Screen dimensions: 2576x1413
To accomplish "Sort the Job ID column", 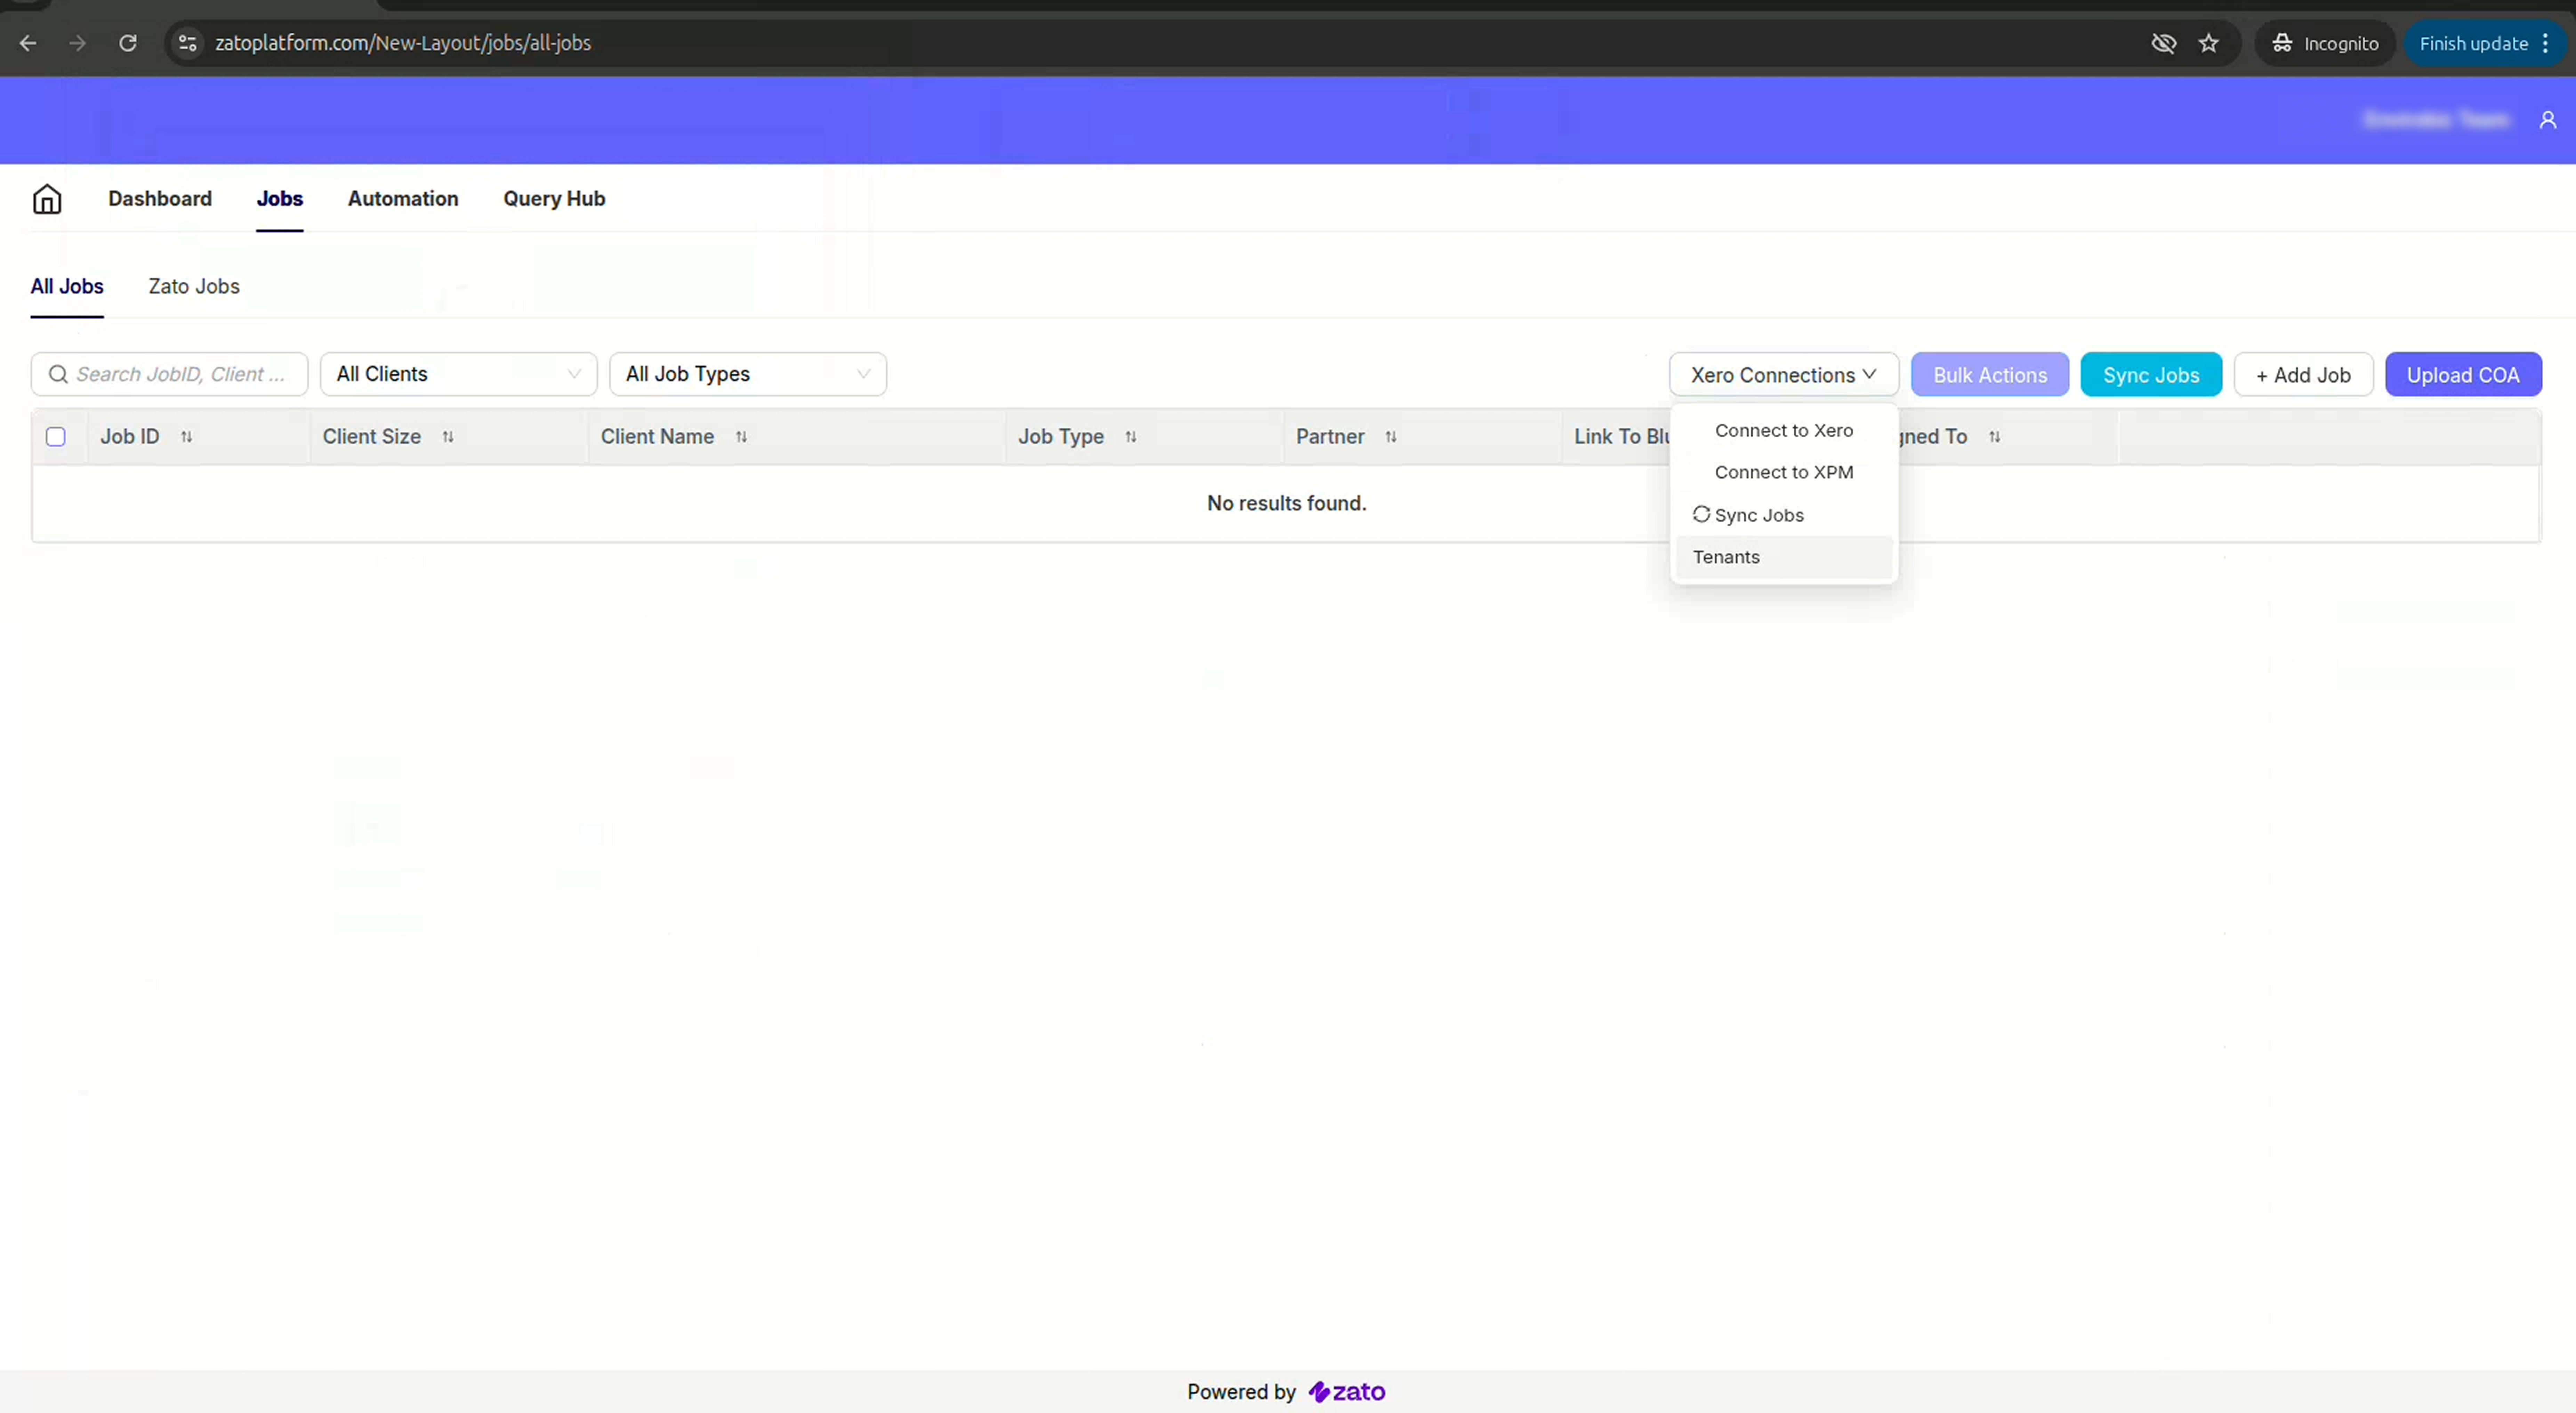I will (x=187, y=437).
